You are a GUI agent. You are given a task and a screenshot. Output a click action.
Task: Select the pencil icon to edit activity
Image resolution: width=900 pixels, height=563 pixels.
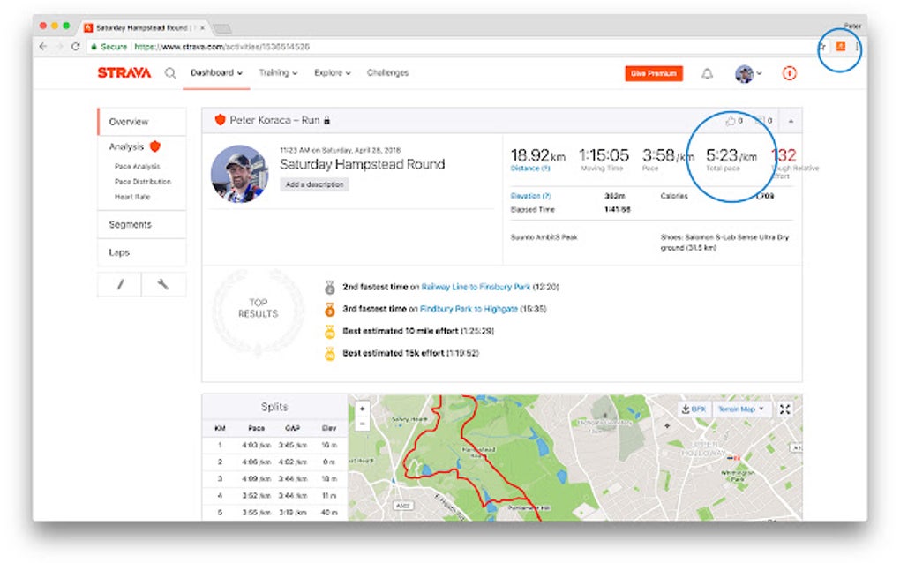pyautogui.click(x=118, y=284)
